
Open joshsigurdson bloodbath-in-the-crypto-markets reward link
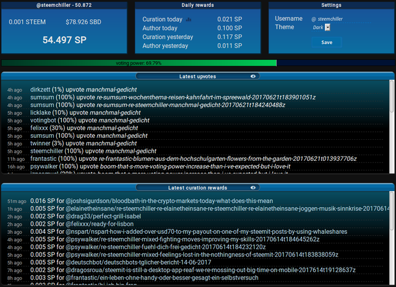tap(169, 201)
